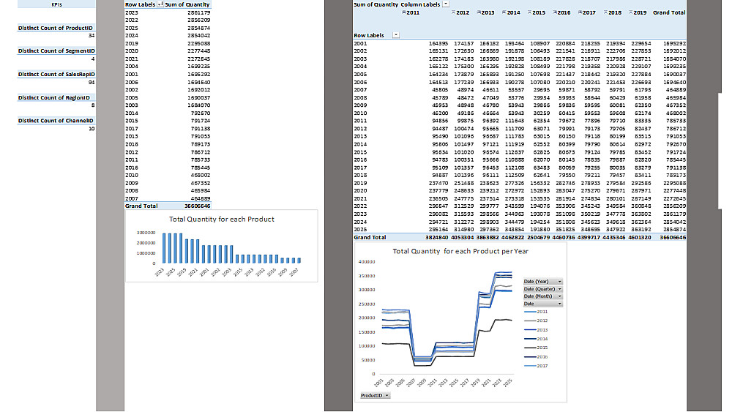
Task: Click the 3000000 axis label in bar chart
Action: [146, 233]
